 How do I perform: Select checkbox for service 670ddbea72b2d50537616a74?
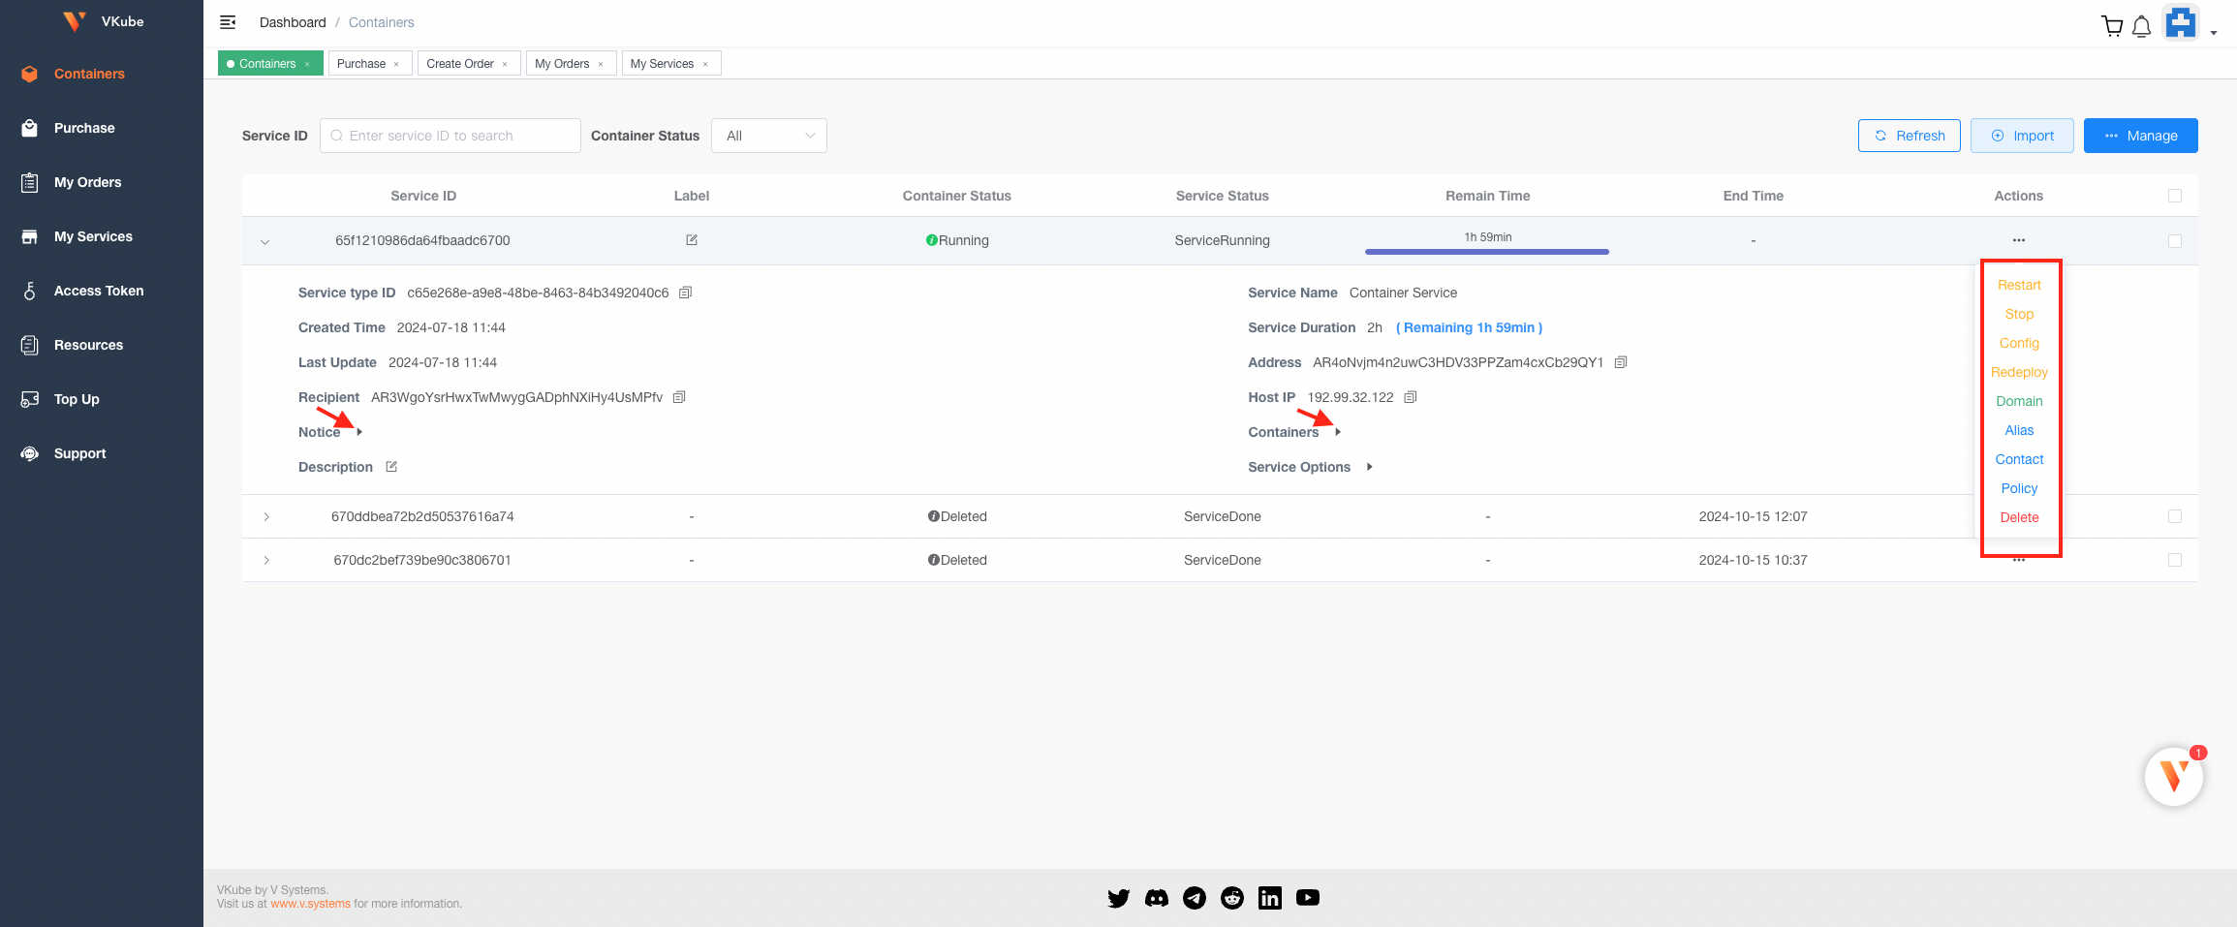point(2175,516)
